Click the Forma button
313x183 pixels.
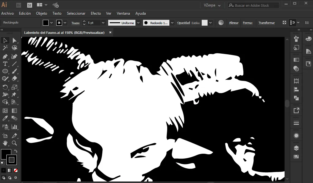click(x=248, y=23)
